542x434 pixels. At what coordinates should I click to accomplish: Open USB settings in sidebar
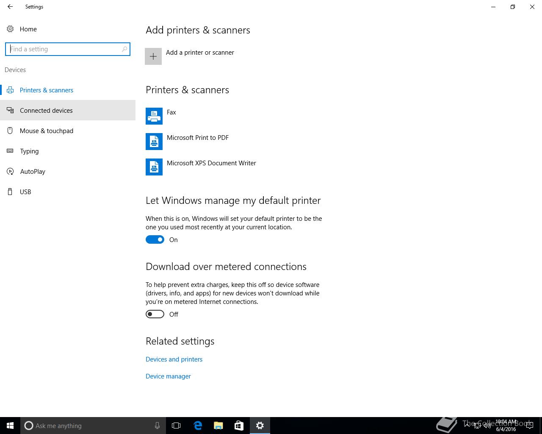coord(68,192)
